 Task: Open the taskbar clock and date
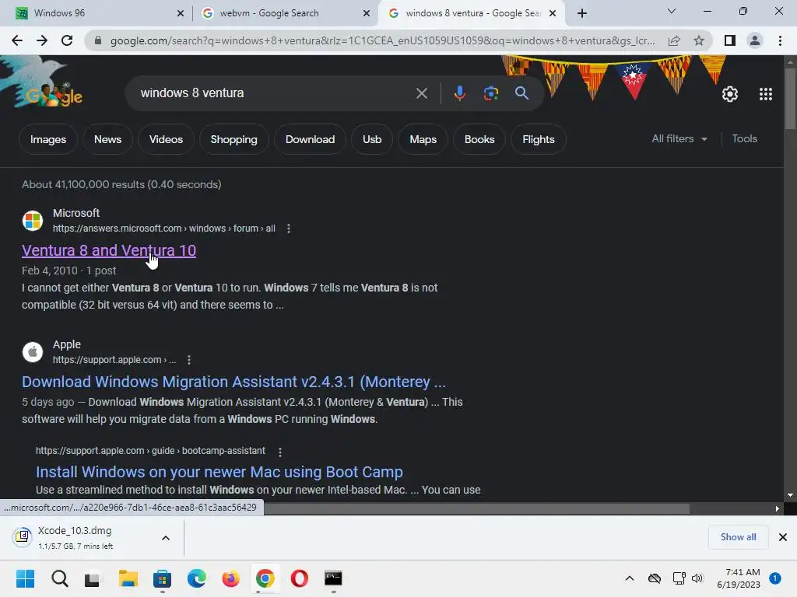pyautogui.click(x=739, y=578)
